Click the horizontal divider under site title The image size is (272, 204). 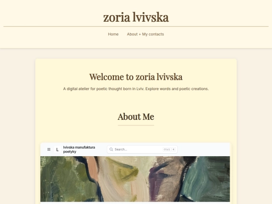pyautogui.click(x=136, y=27)
